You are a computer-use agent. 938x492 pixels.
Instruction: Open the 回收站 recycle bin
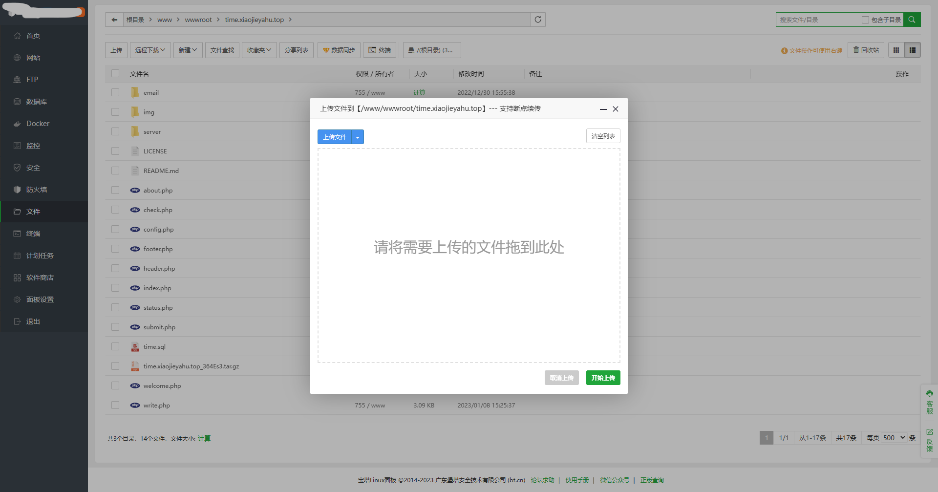pos(866,50)
